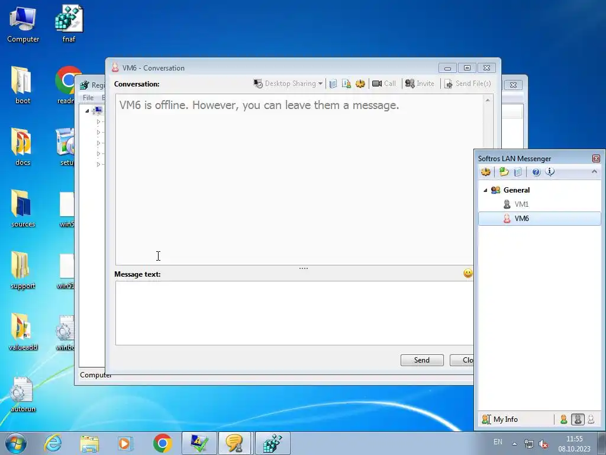Open the emoticon smiley picker
Image resolution: width=606 pixels, height=455 pixels.
pyautogui.click(x=468, y=273)
